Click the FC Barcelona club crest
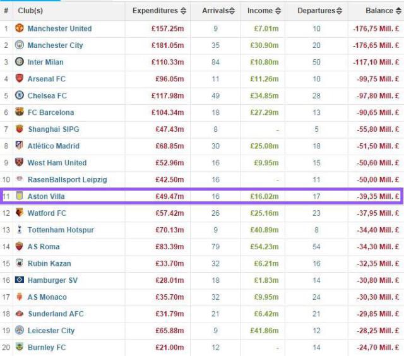The image size is (404, 356). pyautogui.click(x=19, y=112)
